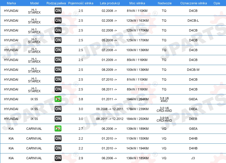Viewport: 226px width, 163px height.
Task: Click the Oznaczenie silnika column header
Action: 193,3
